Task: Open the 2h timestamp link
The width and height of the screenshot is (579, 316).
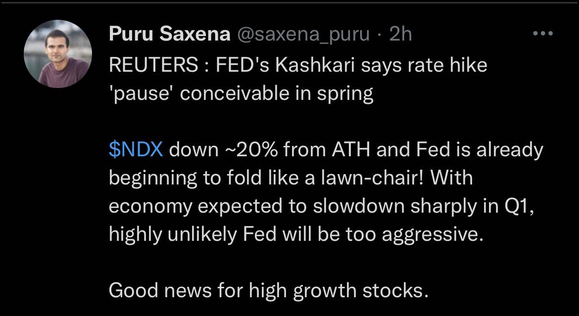Action: 400,35
